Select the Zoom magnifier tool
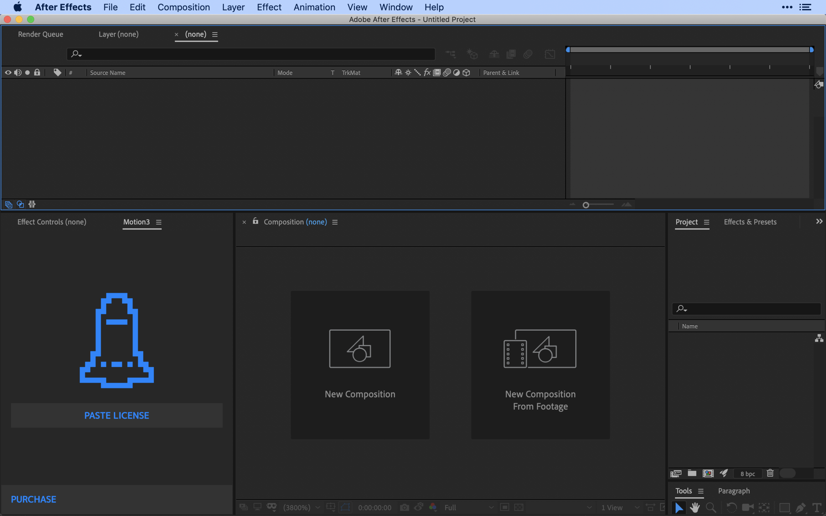The height and width of the screenshot is (516, 826). 711,507
